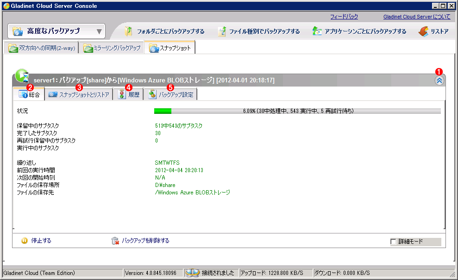458x280 pixels.
Task: Click the cloud connection status icon
Action: click(x=192, y=273)
